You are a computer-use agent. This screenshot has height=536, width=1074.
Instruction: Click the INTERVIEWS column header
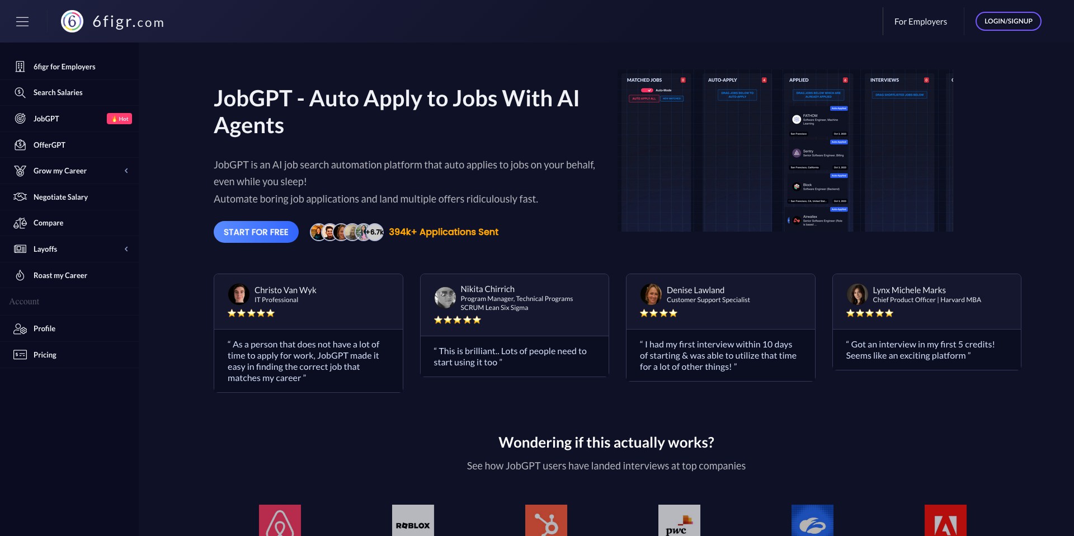point(884,80)
